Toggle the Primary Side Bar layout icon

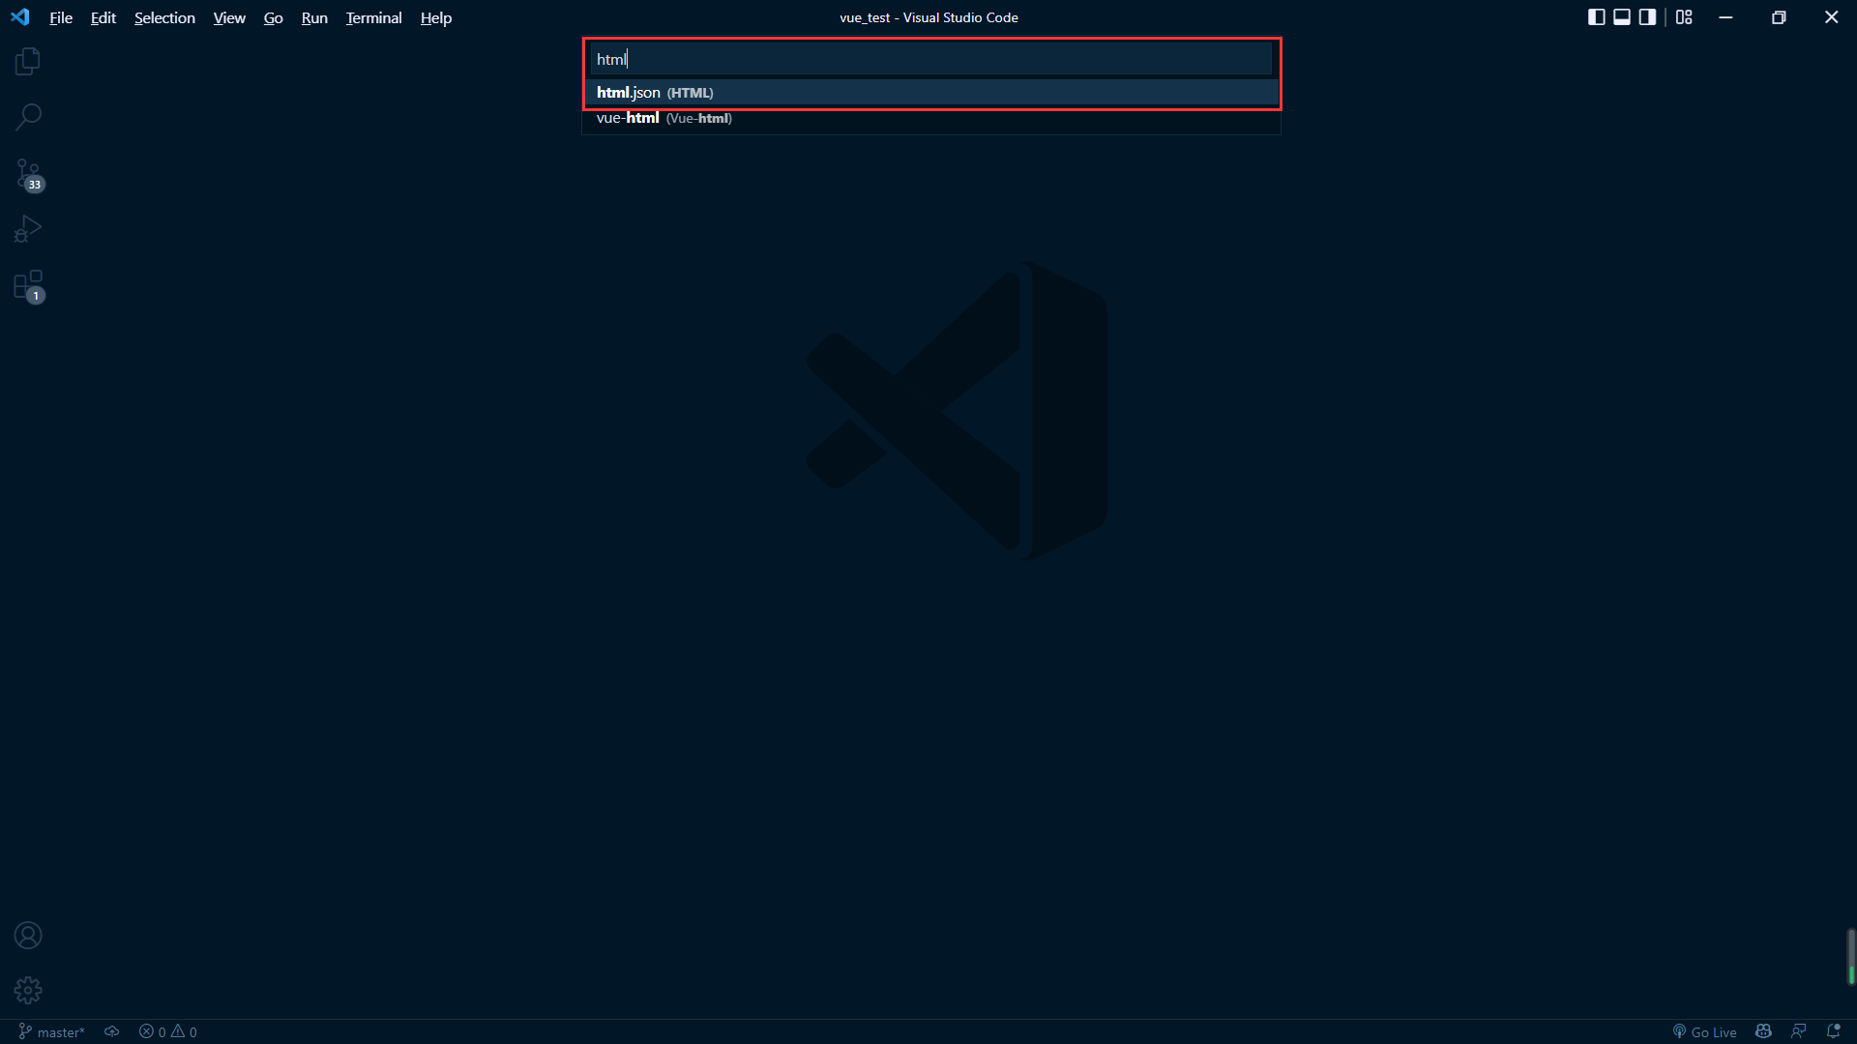1597,17
